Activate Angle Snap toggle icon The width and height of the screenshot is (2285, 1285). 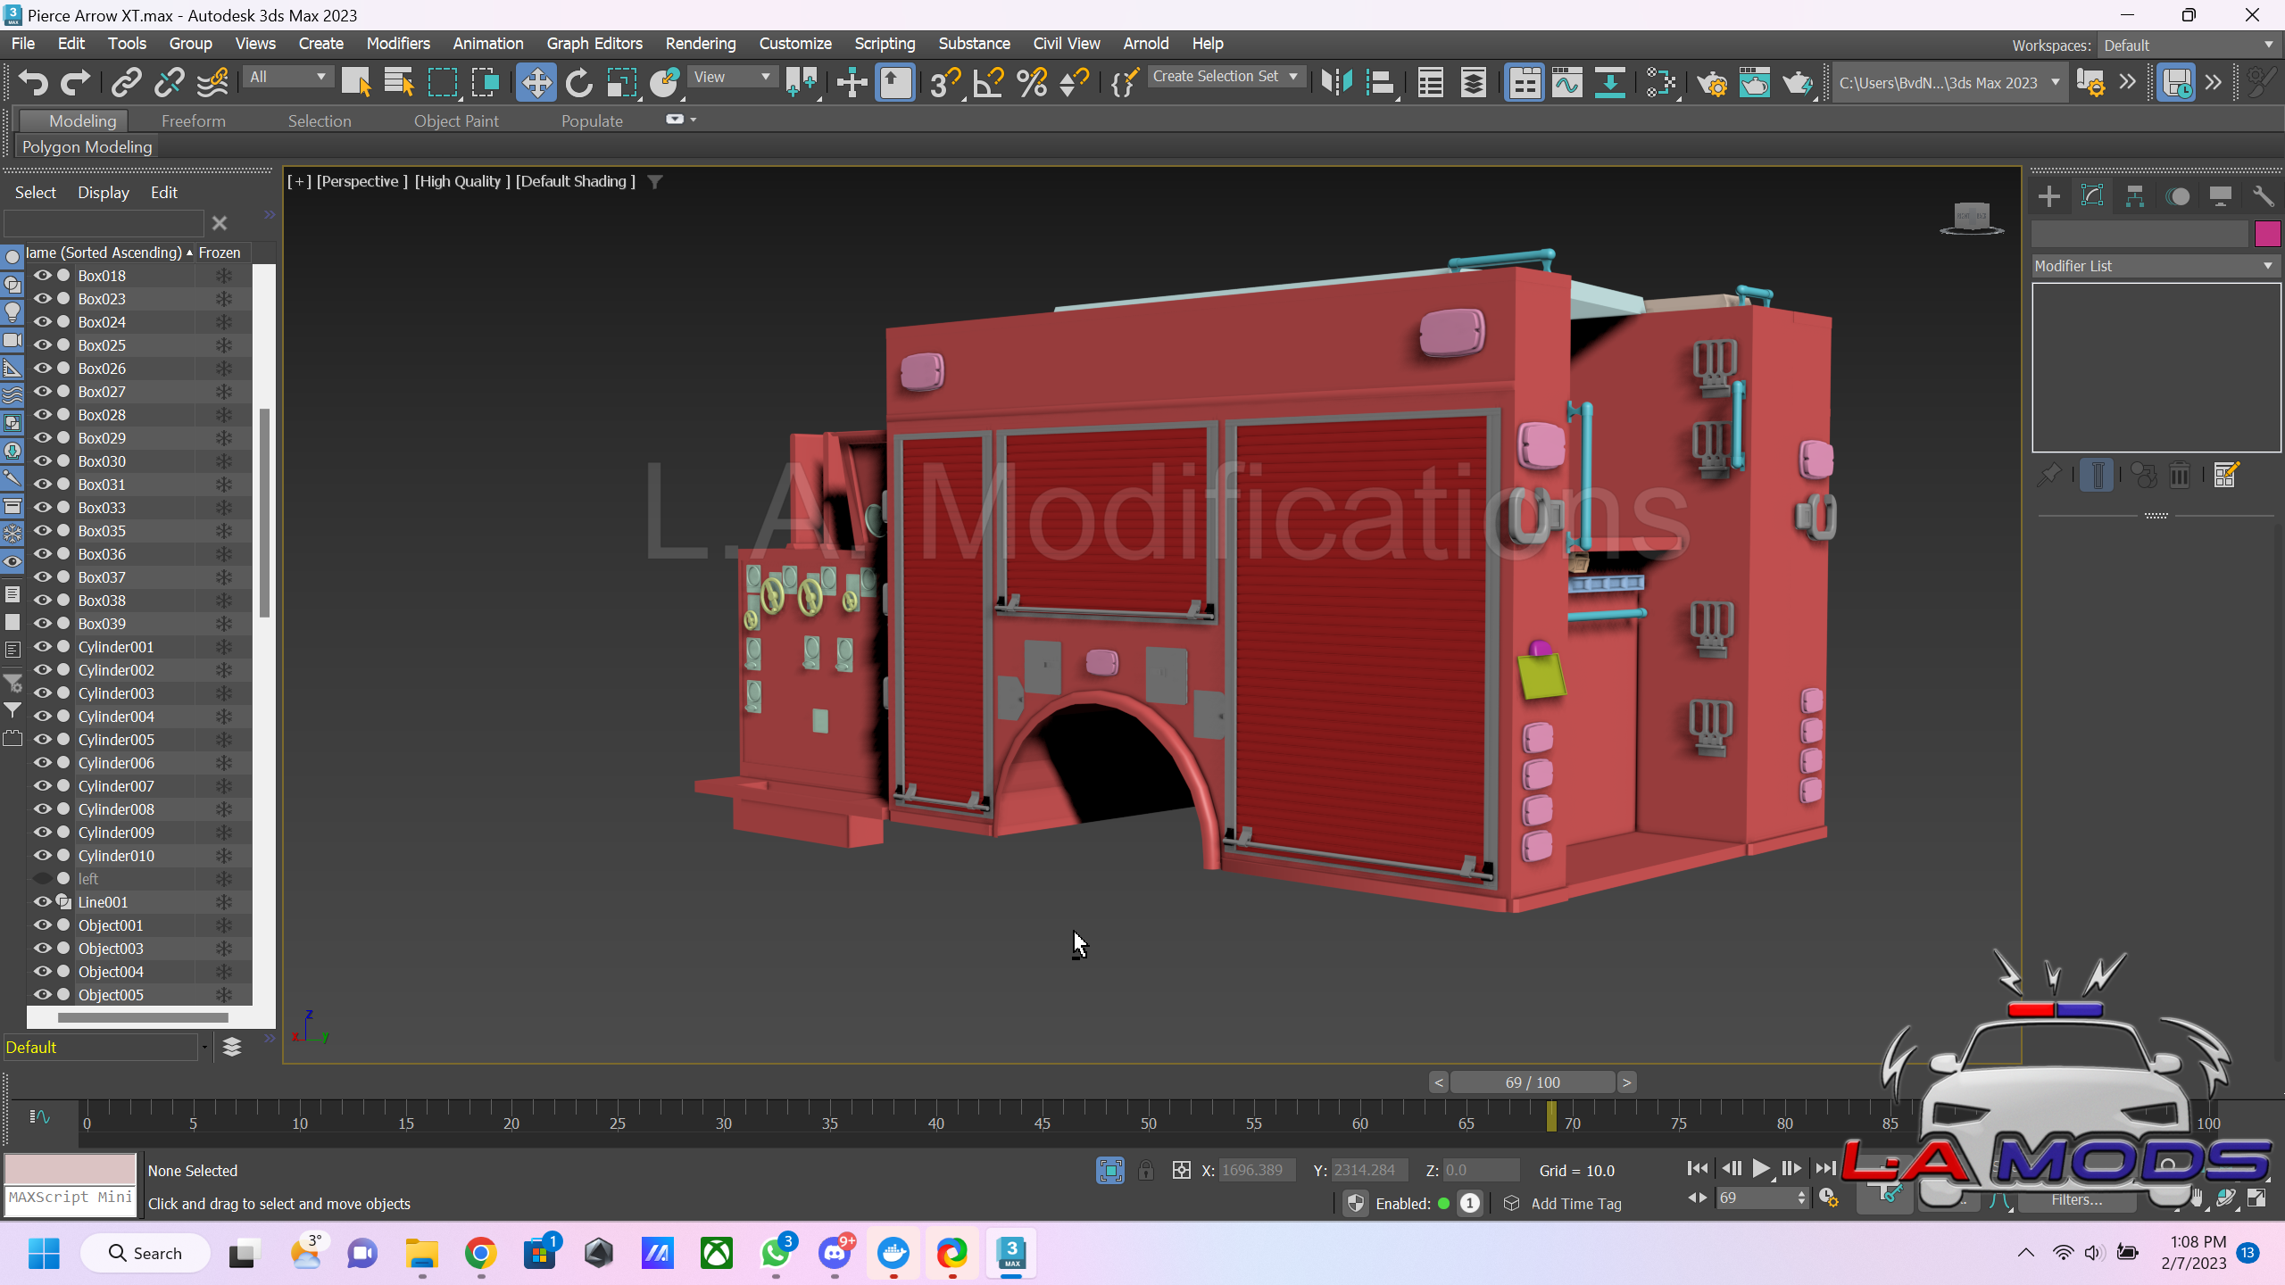coord(988,83)
